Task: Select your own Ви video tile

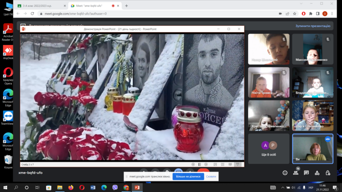Action: click(x=313, y=149)
